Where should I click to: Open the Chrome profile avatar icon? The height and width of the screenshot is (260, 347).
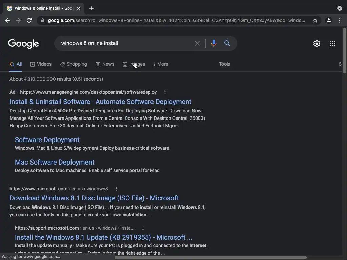click(x=329, y=20)
